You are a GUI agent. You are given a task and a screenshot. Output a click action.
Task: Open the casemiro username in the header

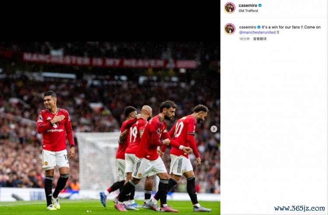coord(248,5)
